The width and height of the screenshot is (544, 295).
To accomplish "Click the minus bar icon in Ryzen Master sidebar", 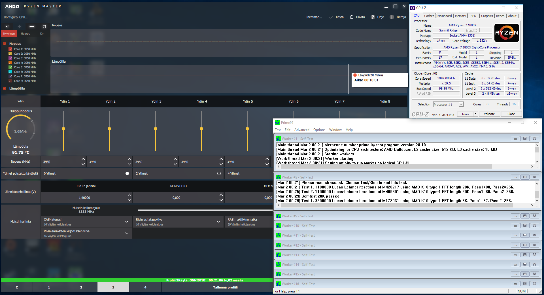I will (32, 27).
